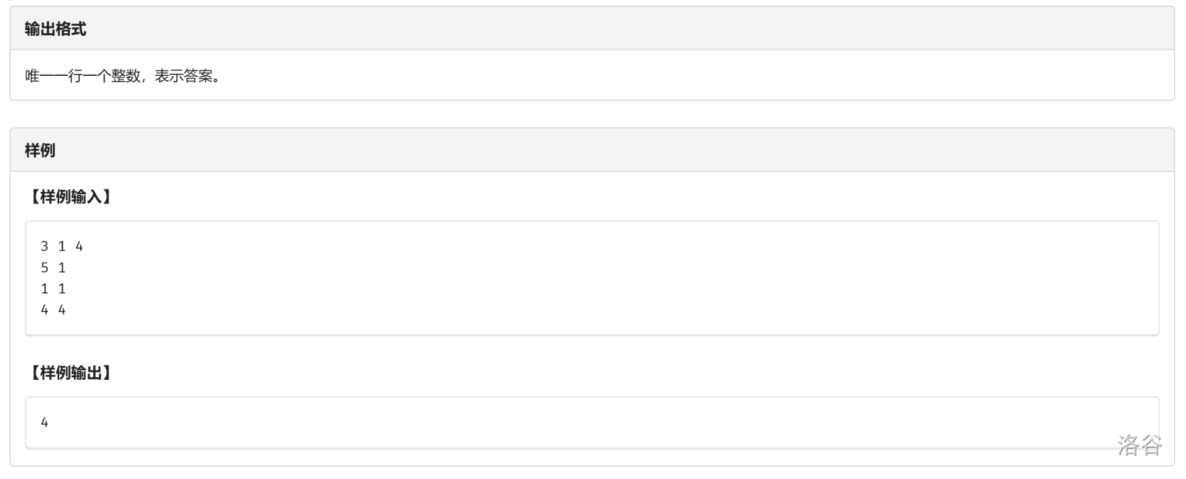Click the 唯一一行一个整数 description text

pos(83,76)
